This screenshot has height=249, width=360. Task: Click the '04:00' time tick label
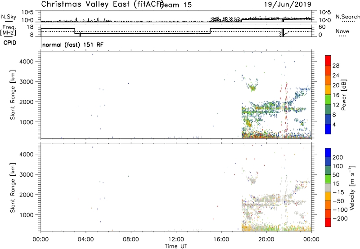click(x=85, y=240)
